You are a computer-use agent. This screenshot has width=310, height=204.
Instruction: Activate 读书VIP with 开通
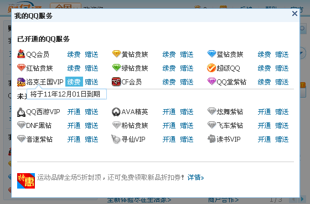pyautogui.click(x=265, y=139)
